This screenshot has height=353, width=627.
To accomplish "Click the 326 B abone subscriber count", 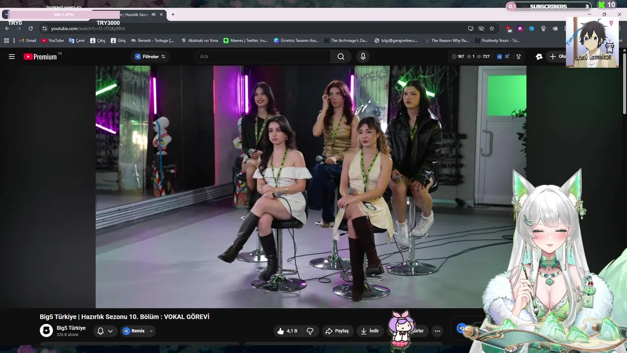I will (68, 335).
